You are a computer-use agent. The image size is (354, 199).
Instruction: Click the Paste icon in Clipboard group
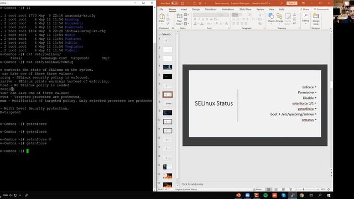pyautogui.click(x=162, y=17)
